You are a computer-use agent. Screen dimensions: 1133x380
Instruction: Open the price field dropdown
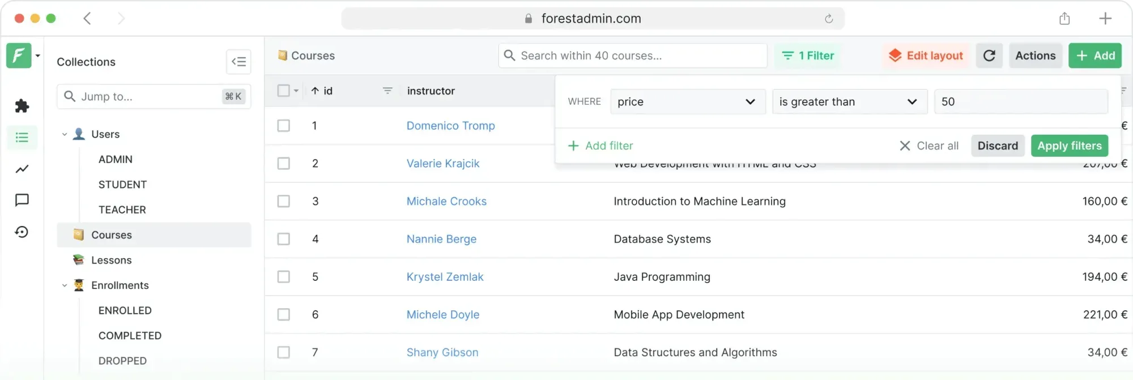pos(688,101)
